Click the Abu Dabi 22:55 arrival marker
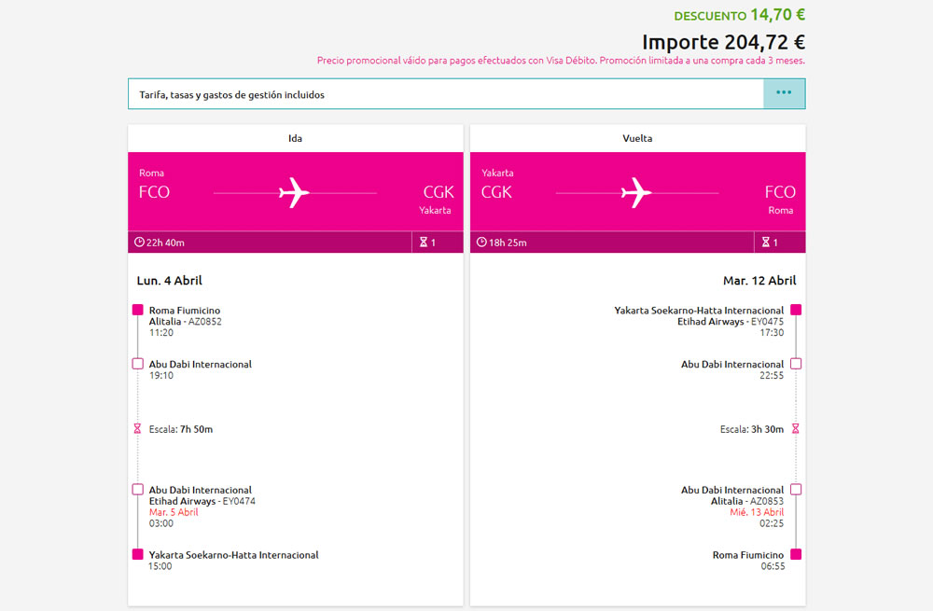 796,364
